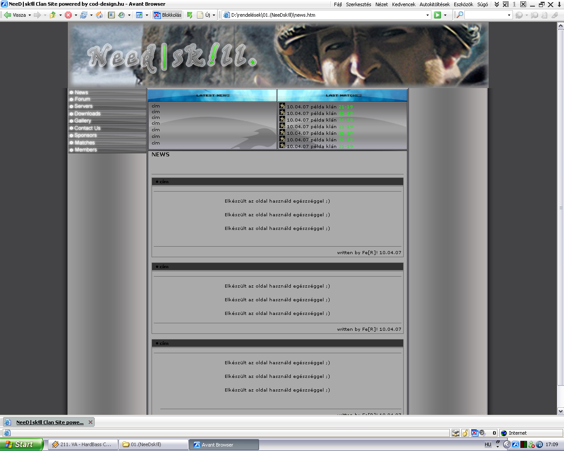Open dropdown next to History icon

[x=129, y=15]
